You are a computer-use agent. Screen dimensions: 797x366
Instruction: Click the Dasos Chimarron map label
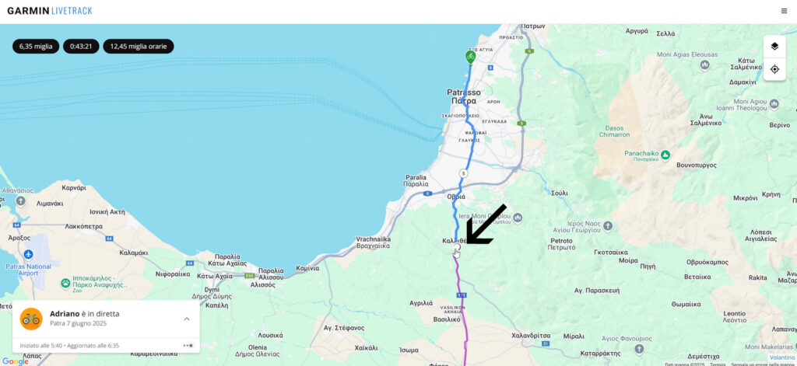pyautogui.click(x=614, y=131)
